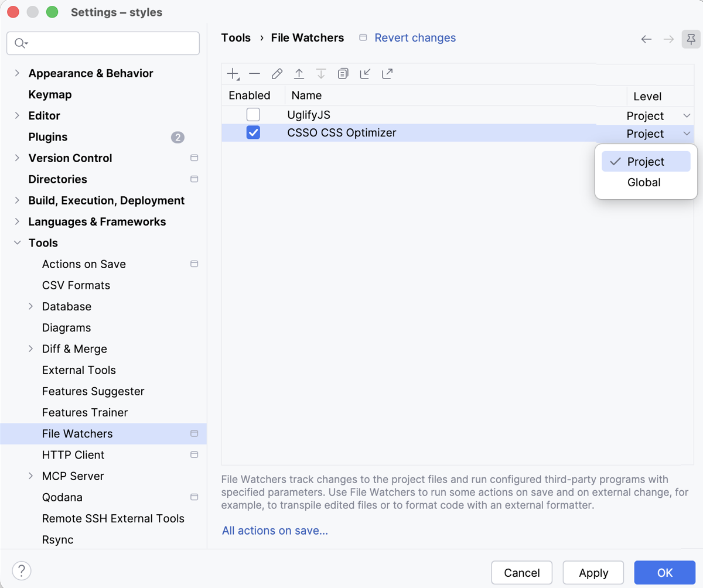Toggle the pin icon in the header
The image size is (703, 588).
(x=691, y=39)
